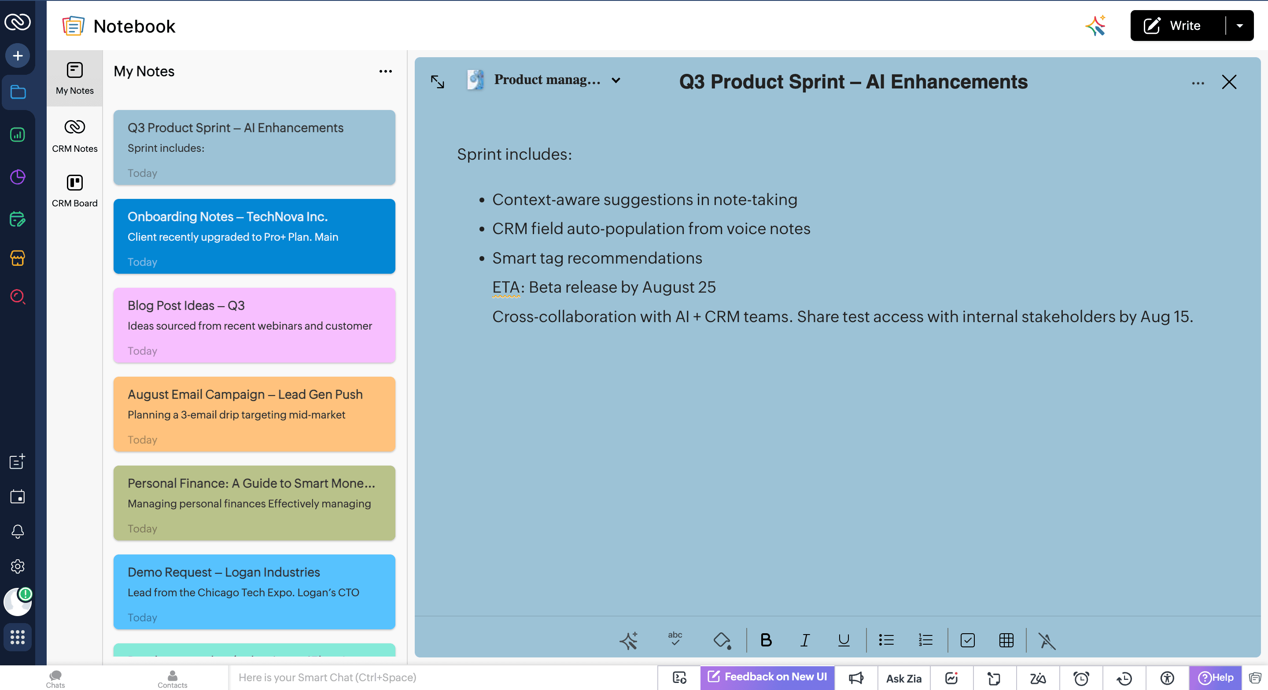Screen dimensions: 1268x690
Task: Open the Write button dropdown arrow
Action: [1239, 26]
